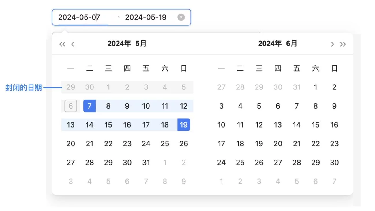
Task: Select May 31 in the left calendar
Action: click(x=146, y=163)
